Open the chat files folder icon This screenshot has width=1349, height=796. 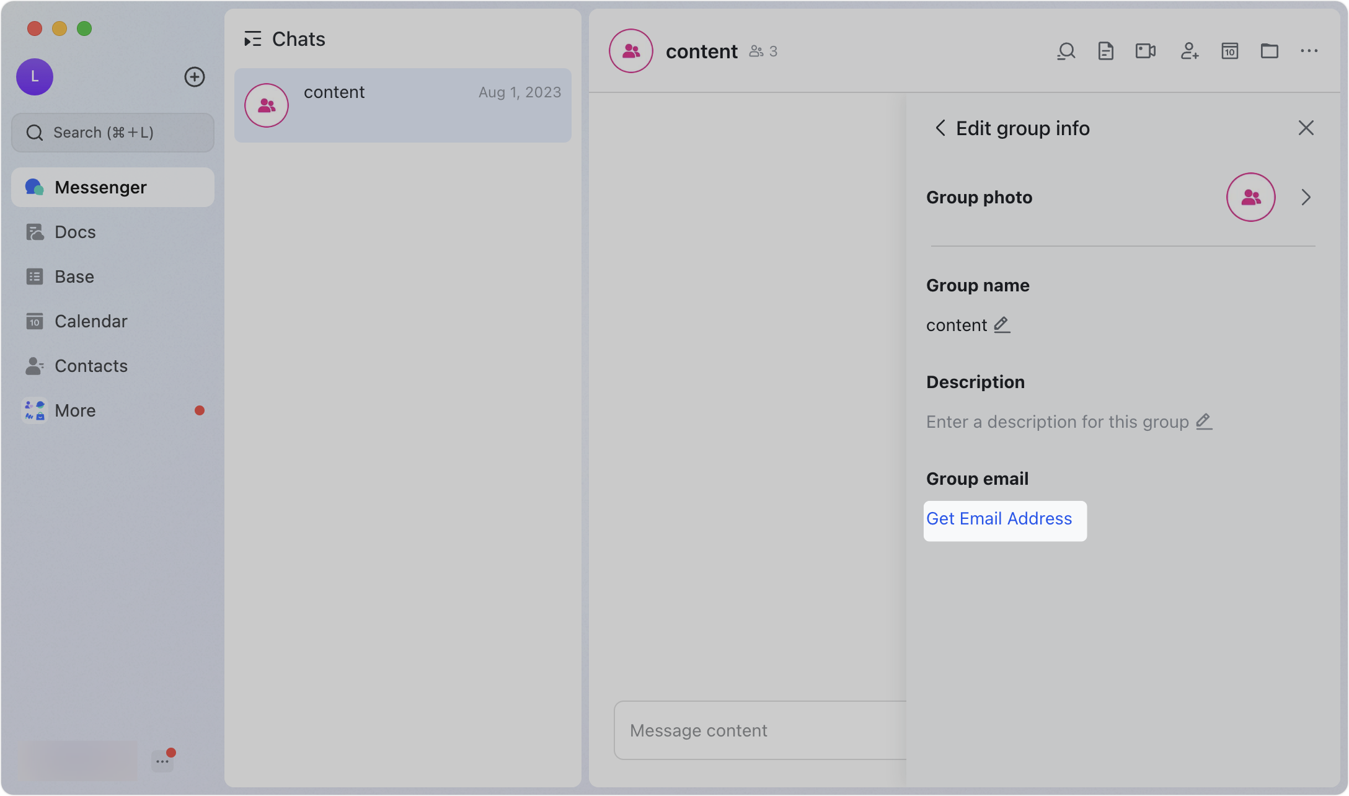coord(1270,51)
